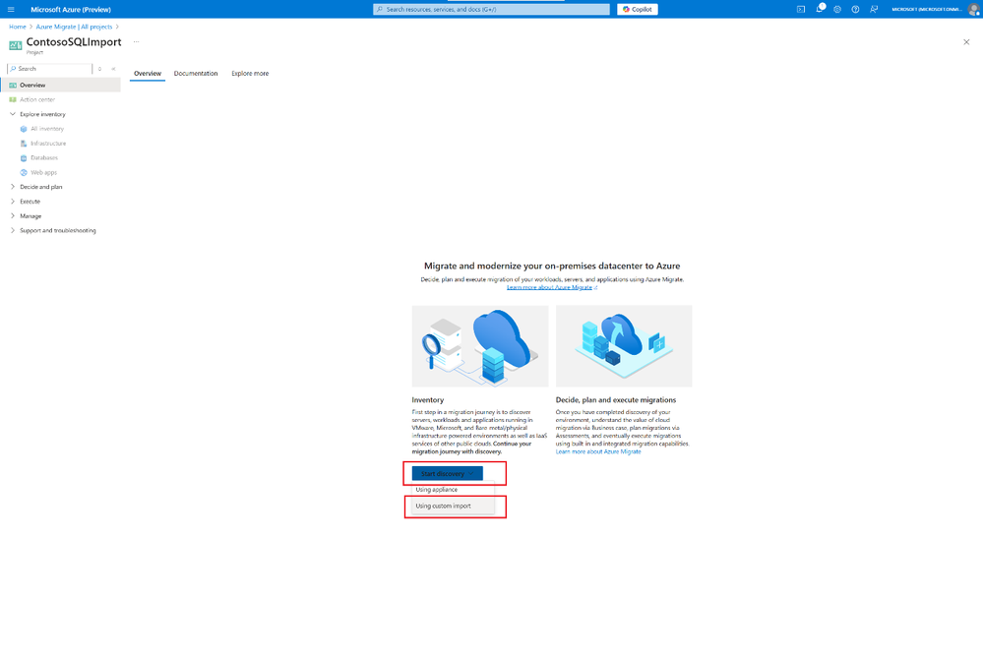Open the more options ellipsis beside ContosoSQLImport
The image size is (983, 655).
coord(136,42)
